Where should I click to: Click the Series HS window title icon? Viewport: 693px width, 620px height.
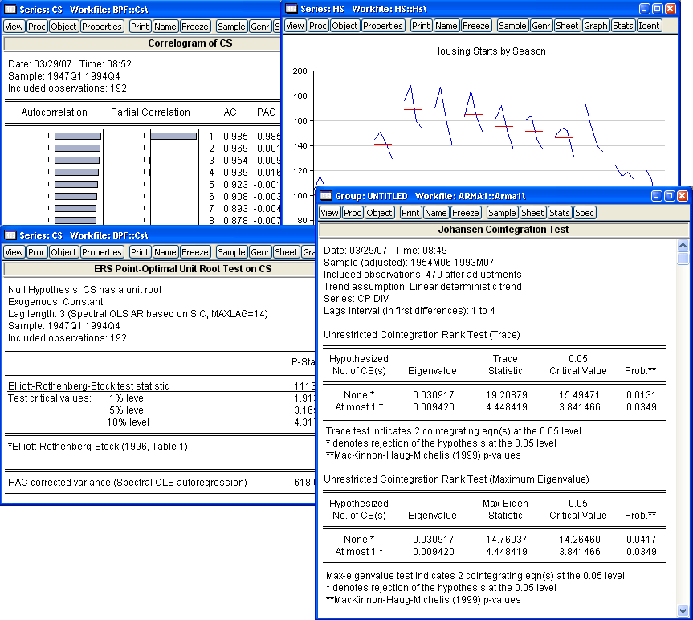(x=291, y=8)
